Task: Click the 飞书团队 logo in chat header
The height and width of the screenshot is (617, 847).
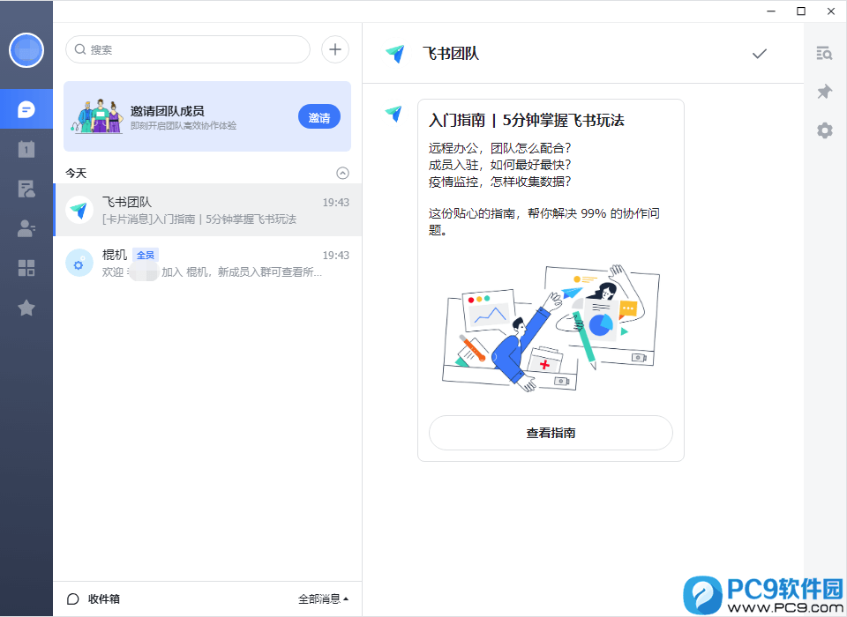Action: pos(395,54)
